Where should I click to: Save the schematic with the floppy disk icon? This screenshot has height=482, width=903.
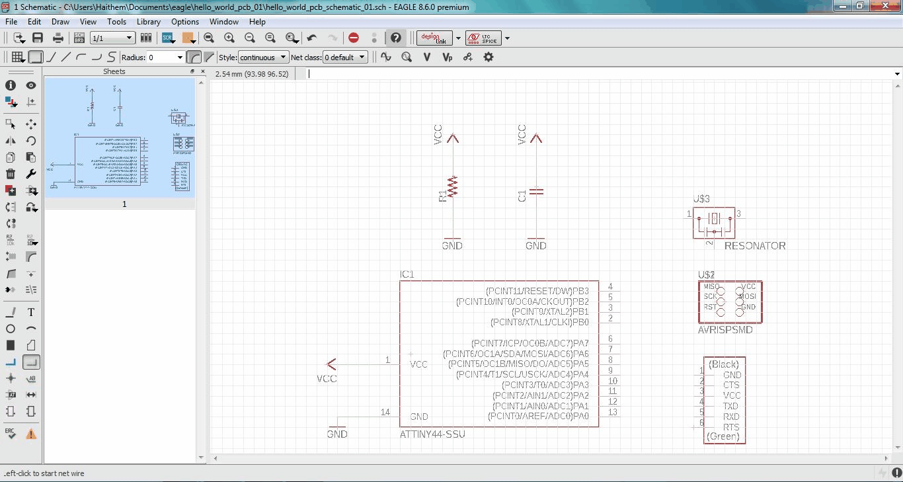point(38,38)
